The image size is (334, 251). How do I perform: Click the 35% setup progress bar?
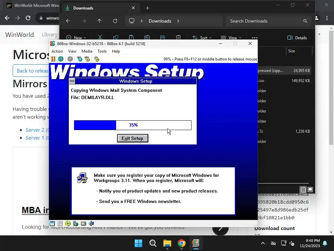coord(132,125)
